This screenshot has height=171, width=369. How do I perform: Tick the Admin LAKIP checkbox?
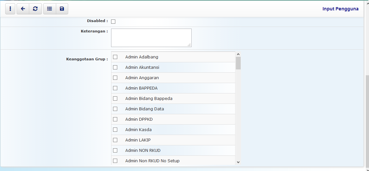[x=115, y=140]
